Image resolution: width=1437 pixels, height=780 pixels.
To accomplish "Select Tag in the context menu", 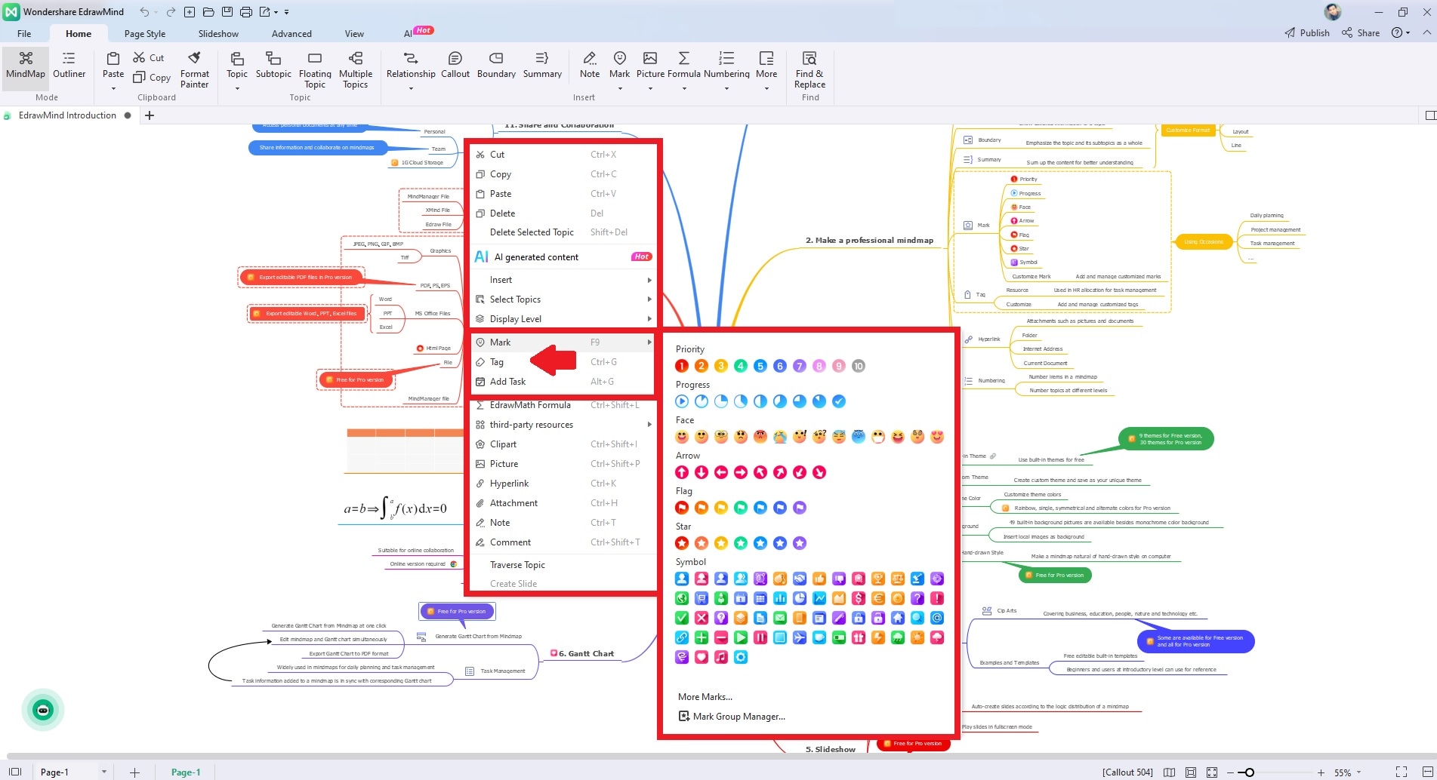I will click(562, 362).
